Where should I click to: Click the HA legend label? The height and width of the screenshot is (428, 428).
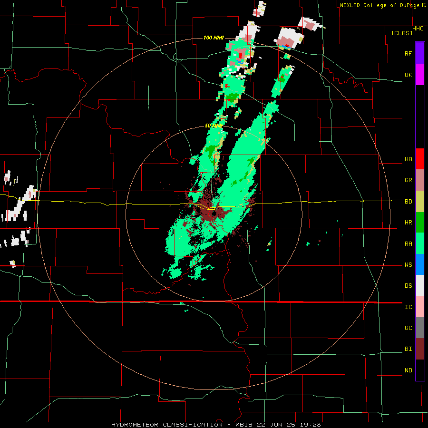point(408,159)
